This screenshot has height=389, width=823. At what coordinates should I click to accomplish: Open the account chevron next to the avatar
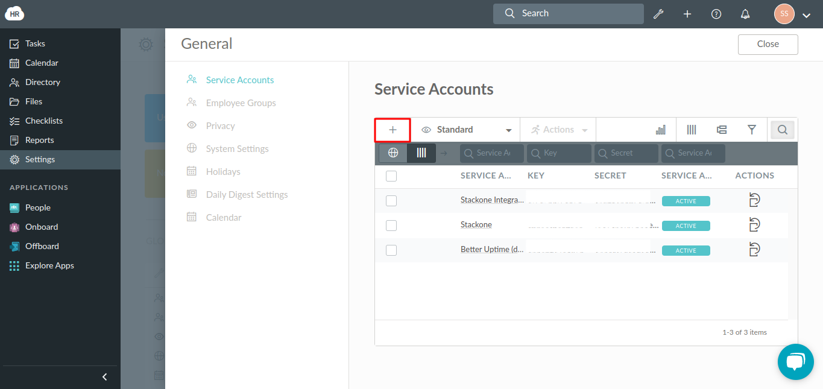(806, 14)
